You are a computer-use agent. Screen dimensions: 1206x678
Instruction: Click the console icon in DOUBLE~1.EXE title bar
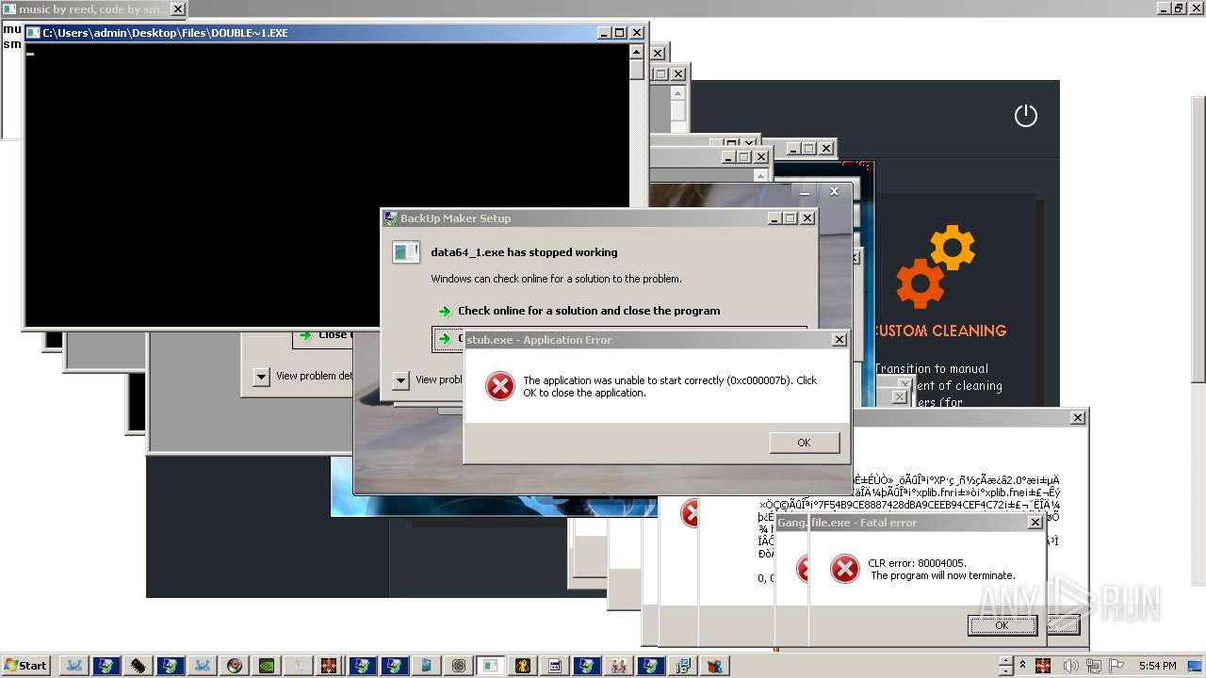click(33, 33)
